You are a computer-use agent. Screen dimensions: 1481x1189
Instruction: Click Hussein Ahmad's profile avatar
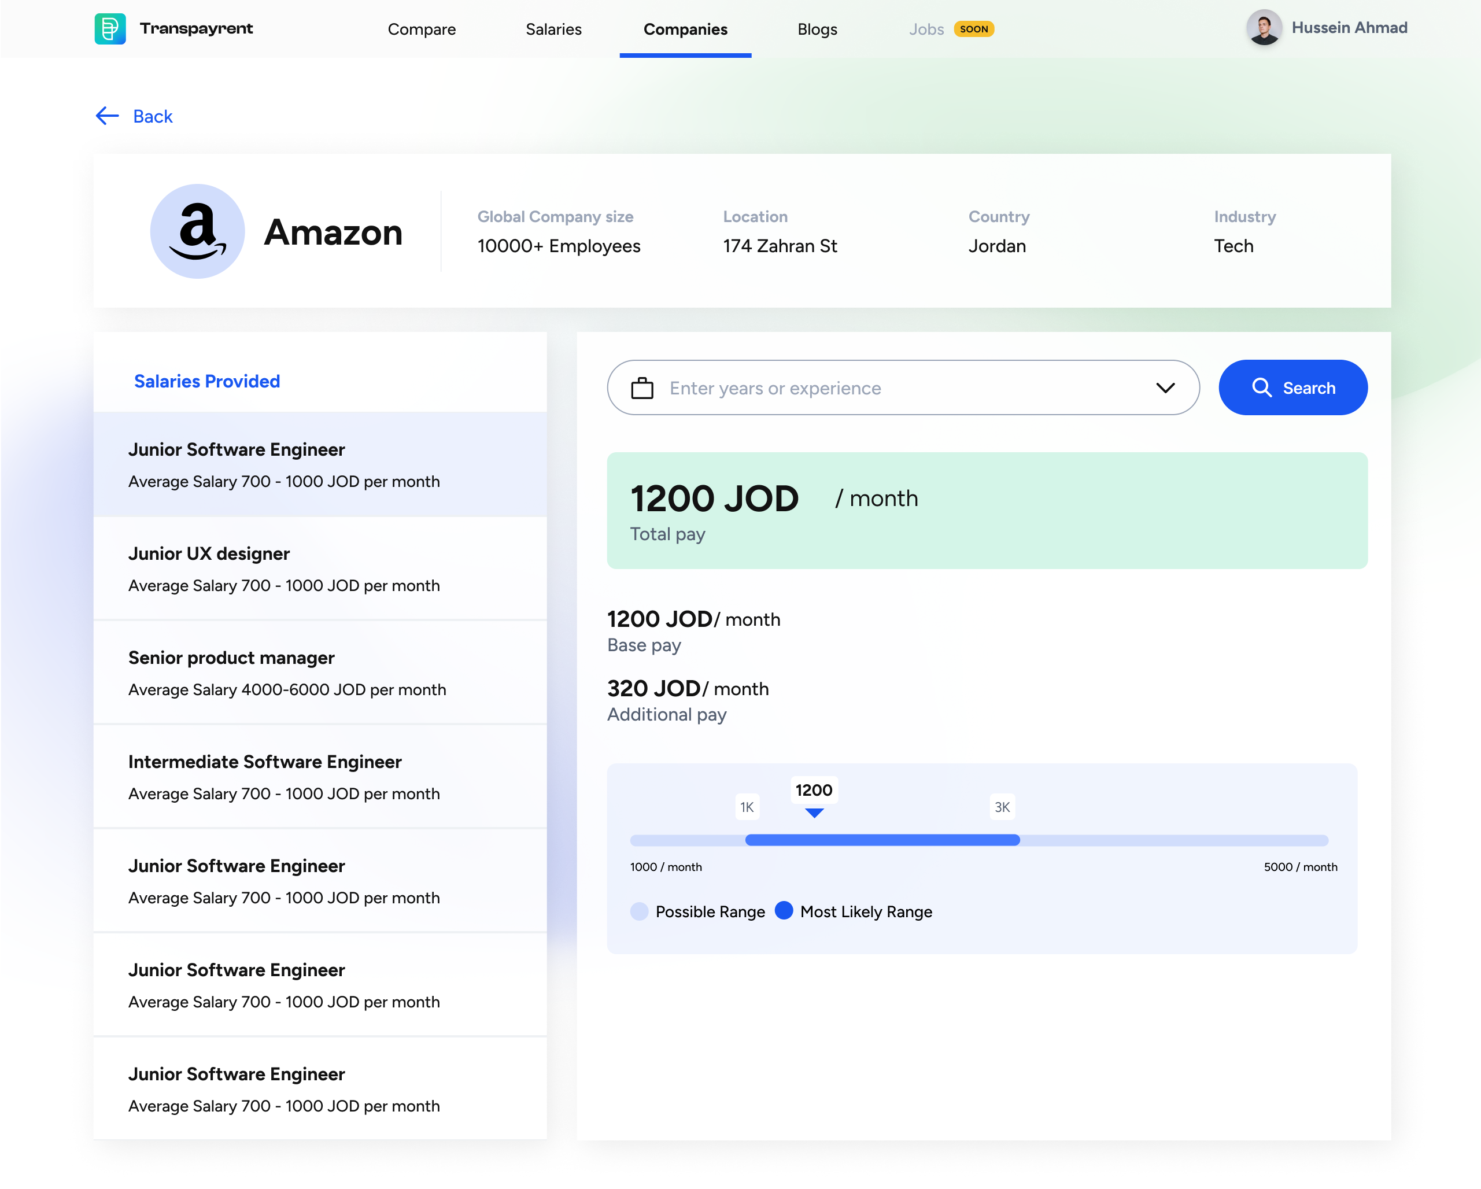pos(1263,28)
